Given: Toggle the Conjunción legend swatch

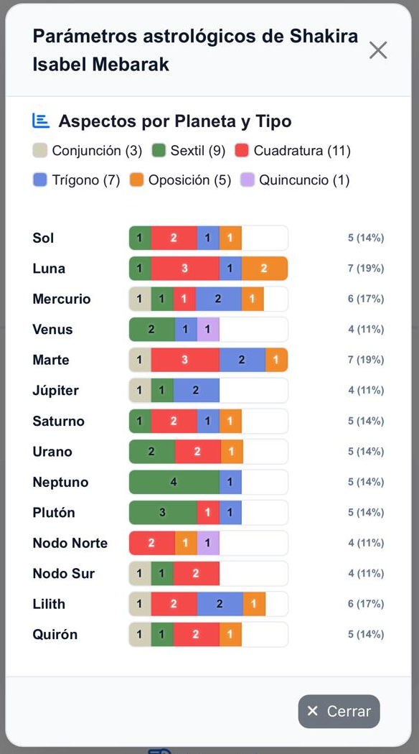Looking at the screenshot, I should [x=40, y=151].
